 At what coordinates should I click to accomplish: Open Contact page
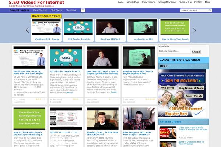click(x=198, y=2)
